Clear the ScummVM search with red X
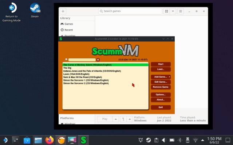The height and width of the screenshot is (145, 233). pos(98,60)
